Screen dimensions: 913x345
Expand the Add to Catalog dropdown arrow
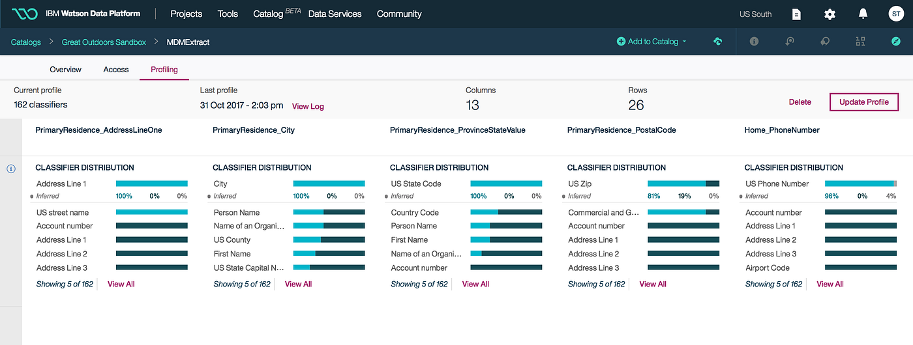[x=684, y=42]
